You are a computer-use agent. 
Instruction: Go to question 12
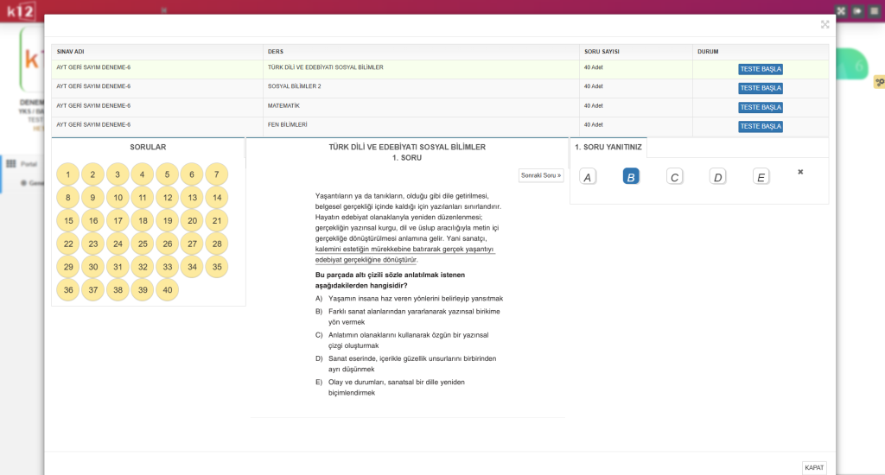(x=167, y=198)
